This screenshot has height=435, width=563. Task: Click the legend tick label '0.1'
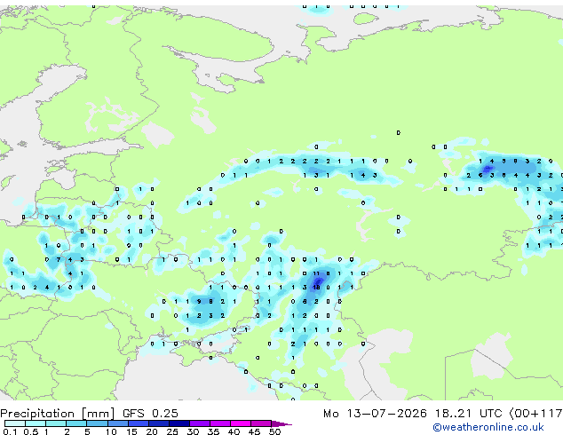tap(10, 431)
